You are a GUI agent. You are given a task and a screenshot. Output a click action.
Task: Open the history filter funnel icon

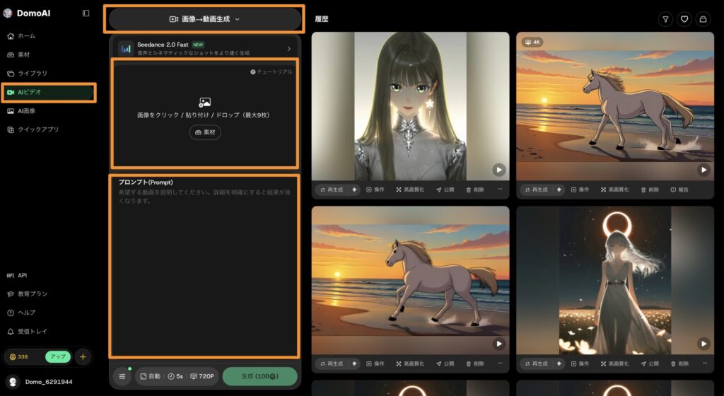(665, 19)
